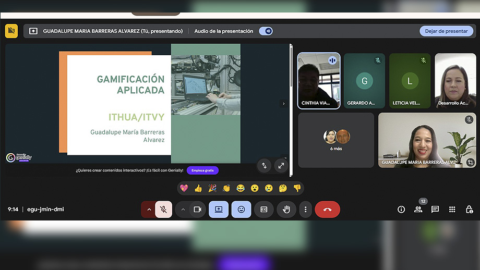Click the Dejar de presentar button

click(x=446, y=31)
